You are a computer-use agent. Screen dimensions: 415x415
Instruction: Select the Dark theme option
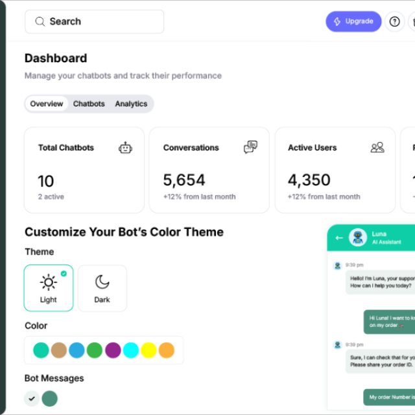102,288
